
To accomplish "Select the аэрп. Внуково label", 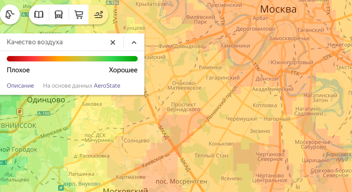I will coord(82,184).
